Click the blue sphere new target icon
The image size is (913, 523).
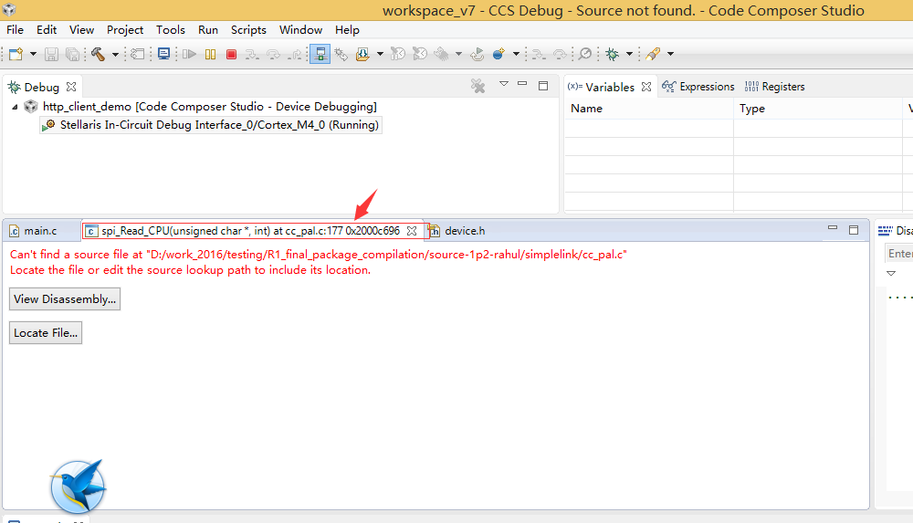coord(498,54)
